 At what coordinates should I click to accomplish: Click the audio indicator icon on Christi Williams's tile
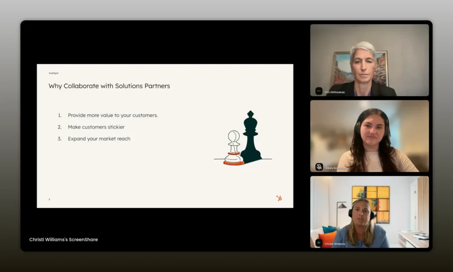[319, 243]
